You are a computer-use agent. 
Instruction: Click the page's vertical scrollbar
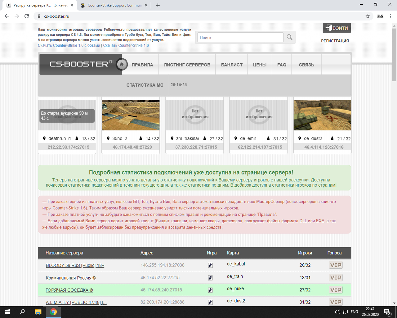394,55
